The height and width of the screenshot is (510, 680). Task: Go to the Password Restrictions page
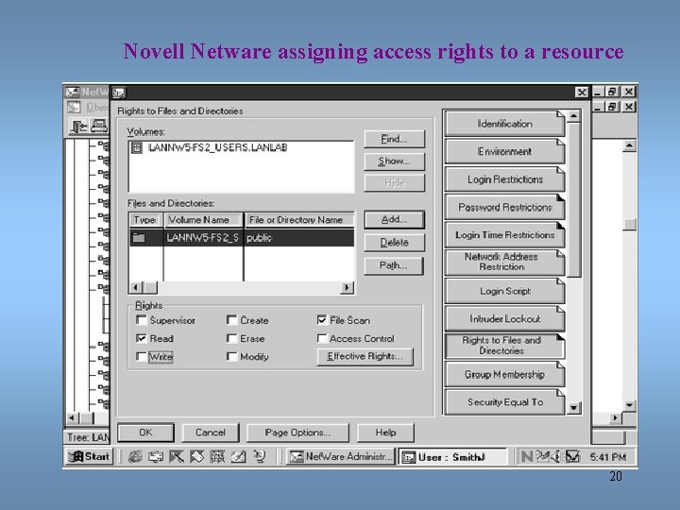click(504, 207)
